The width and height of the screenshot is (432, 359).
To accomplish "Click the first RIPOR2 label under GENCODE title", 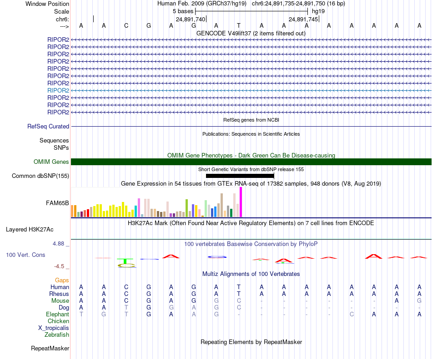I will pyautogui.click(x=58, y=39).
